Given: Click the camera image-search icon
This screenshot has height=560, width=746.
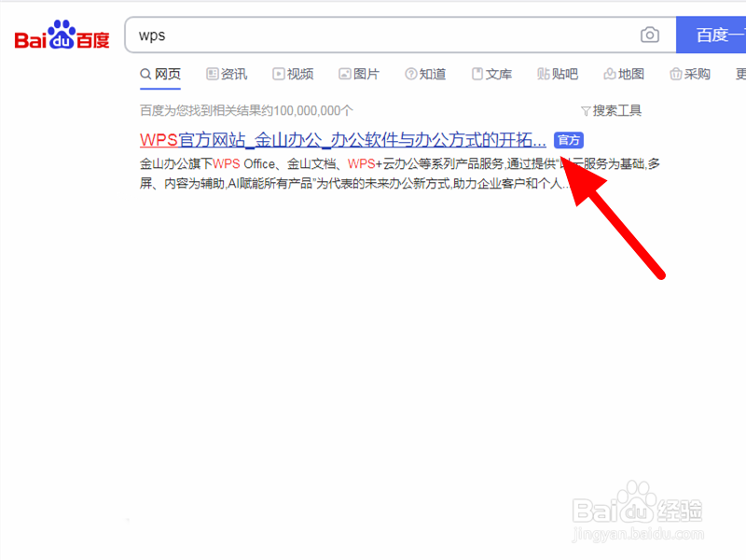Looking at the screenshot, I should [x=649, y=35].
